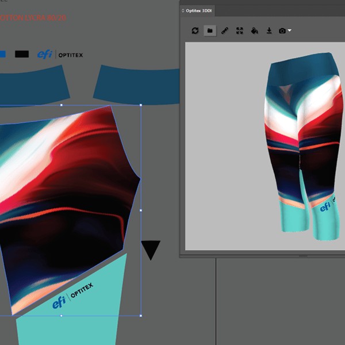Click the camera snapshot icon
This screenshot has height=345, width=345.
click(282, 30)
